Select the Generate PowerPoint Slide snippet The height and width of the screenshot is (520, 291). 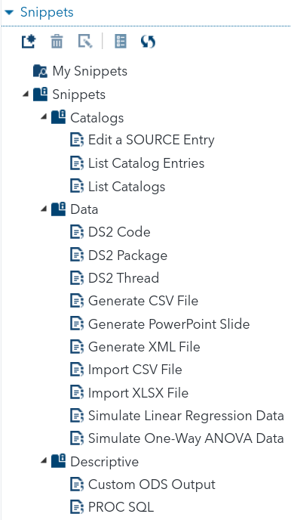click(169, 323)
